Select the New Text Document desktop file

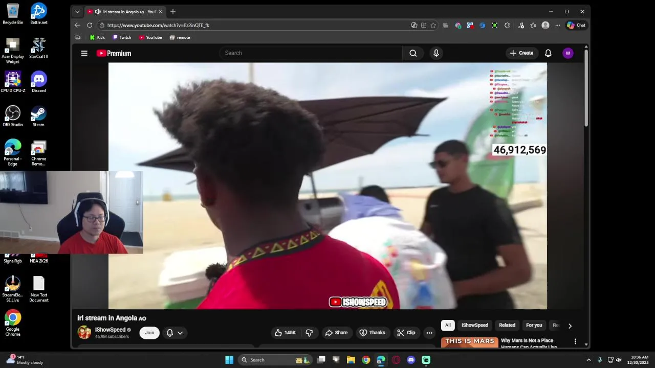tap(38, 289)
